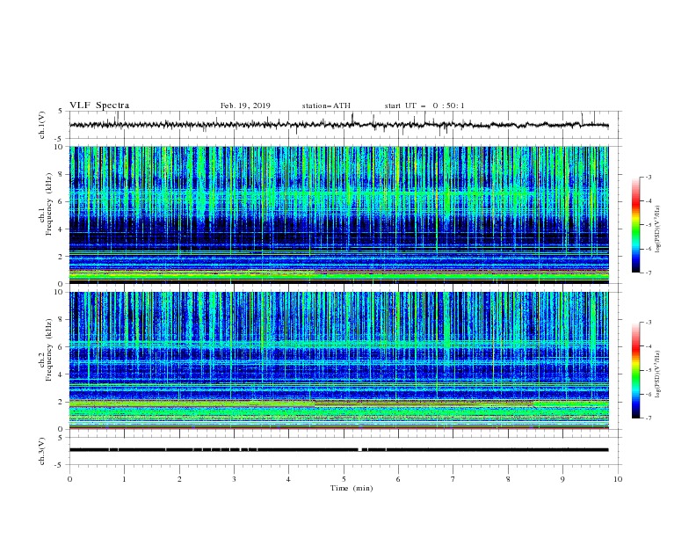
Task: Click the "Time (min)" x-axis label
Action: 352,488
